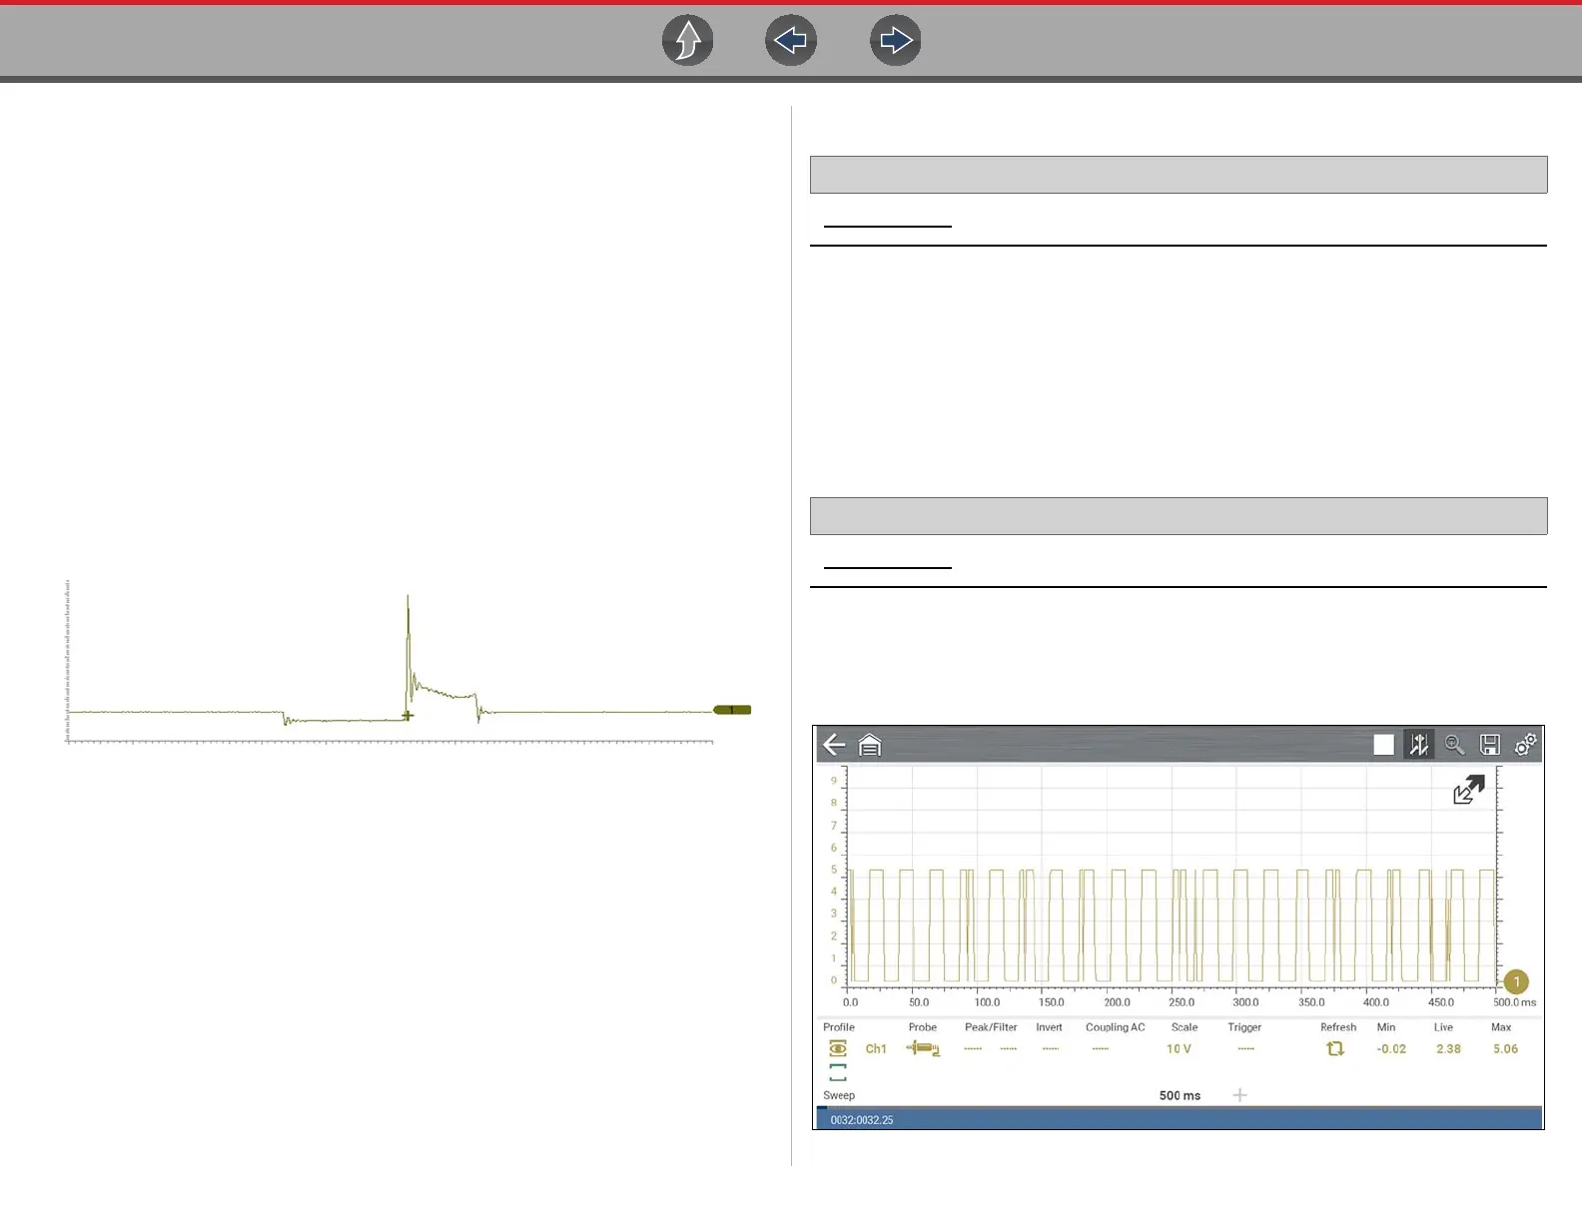
Task: Toggle the Filter dashes for Ch1
Action: tap(1009, 1049)
